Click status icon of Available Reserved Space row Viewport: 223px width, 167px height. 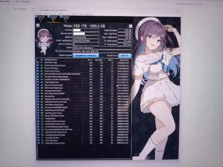38,135
